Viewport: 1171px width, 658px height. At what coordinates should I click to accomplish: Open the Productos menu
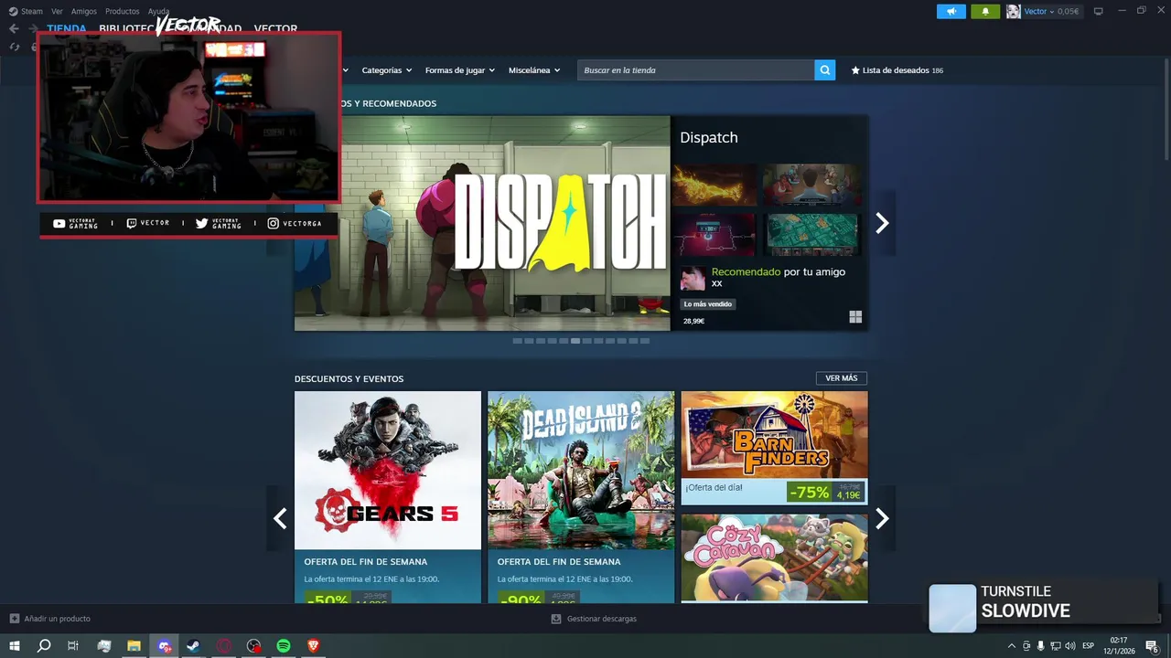click(x=123, y=11)
